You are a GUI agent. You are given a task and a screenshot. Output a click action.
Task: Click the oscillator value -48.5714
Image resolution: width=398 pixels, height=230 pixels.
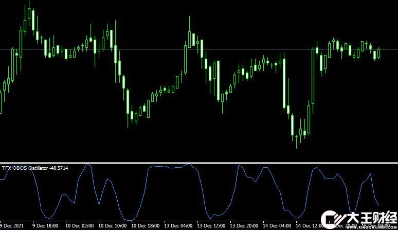tap(59, 168)
